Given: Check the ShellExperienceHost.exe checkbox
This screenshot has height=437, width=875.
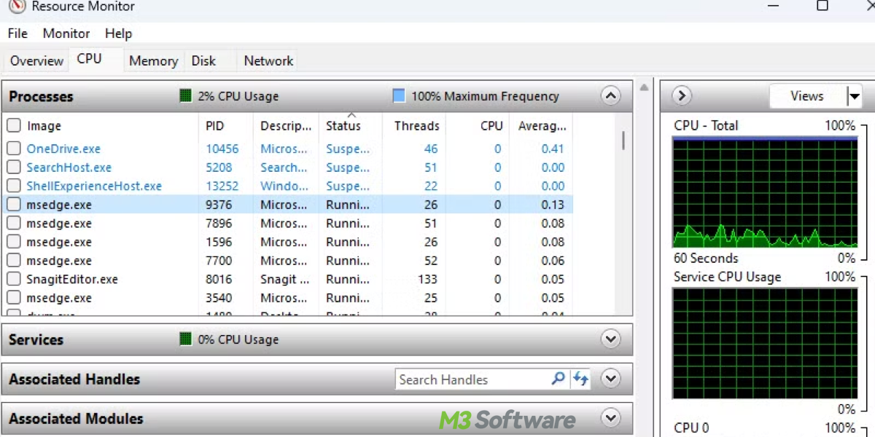Looking at the screenshot, I should (13, 186).
